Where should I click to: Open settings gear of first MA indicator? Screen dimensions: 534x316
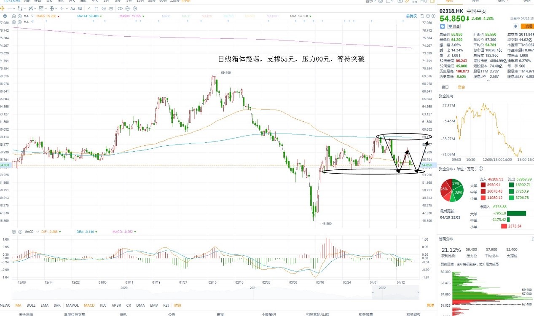14,16
